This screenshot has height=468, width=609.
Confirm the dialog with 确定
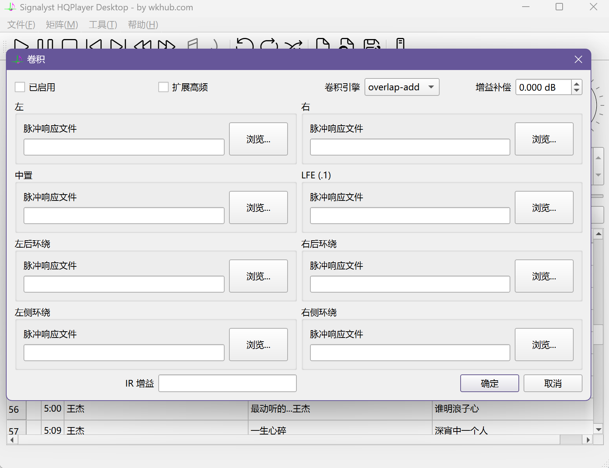pos(489,383)
